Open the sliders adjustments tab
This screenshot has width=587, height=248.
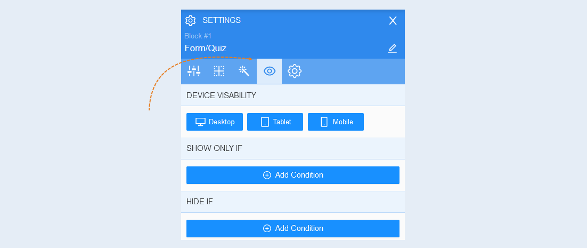click(x=194, y=71)
